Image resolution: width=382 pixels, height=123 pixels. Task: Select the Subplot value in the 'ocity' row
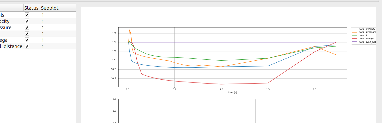coord(43,21)
